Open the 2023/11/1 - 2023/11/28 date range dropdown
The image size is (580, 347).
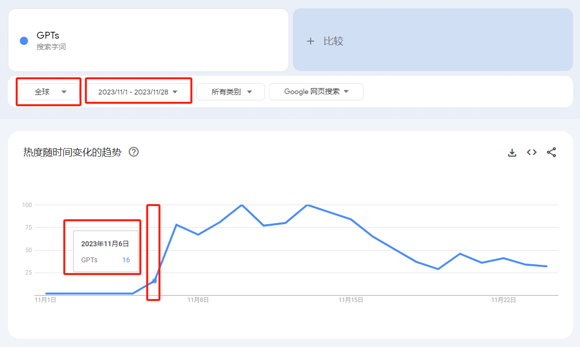(x=138, y=92)
